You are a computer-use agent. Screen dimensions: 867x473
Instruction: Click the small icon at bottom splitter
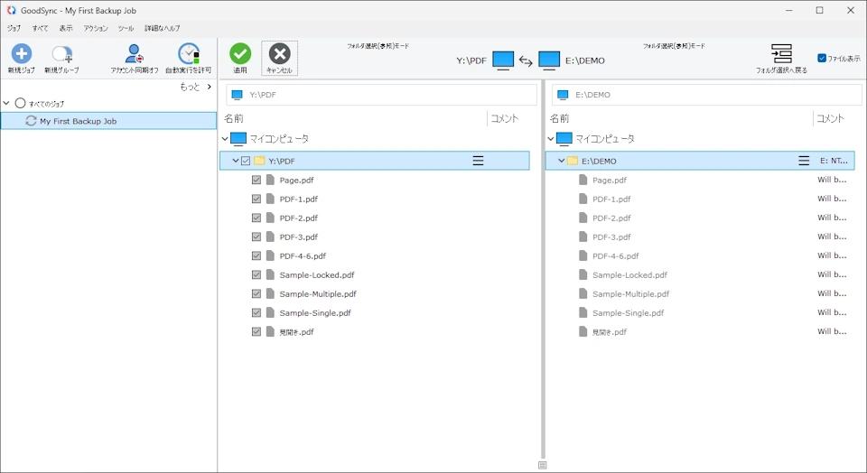(543, 465)
